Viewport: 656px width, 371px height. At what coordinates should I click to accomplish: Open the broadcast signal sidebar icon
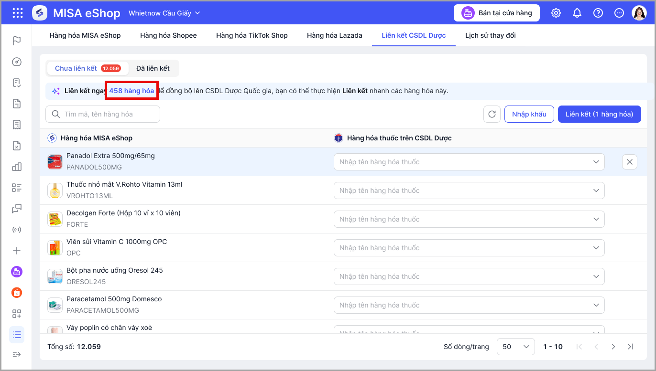point(17,230)
